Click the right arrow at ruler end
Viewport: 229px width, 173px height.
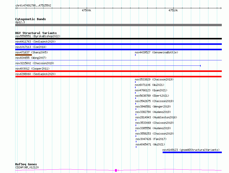pos(221,8)
